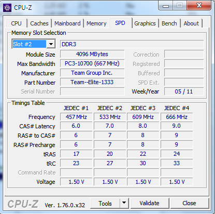Switch to the CPU tab
Image resolution: width=215 pixels, height=214 pixels.
[x=17, y=23]
